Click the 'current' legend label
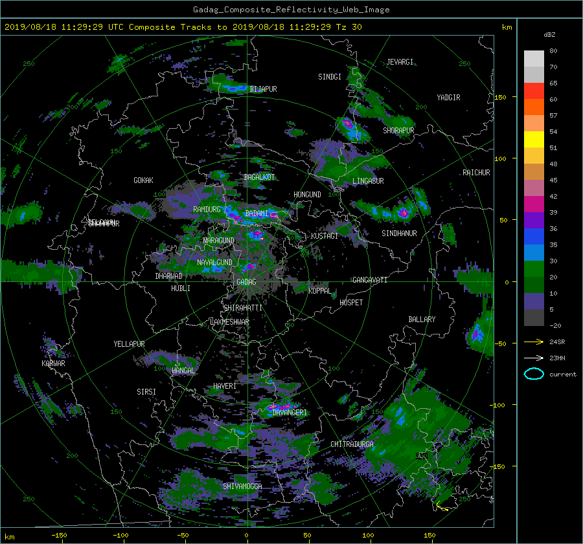 pos(562,375)
